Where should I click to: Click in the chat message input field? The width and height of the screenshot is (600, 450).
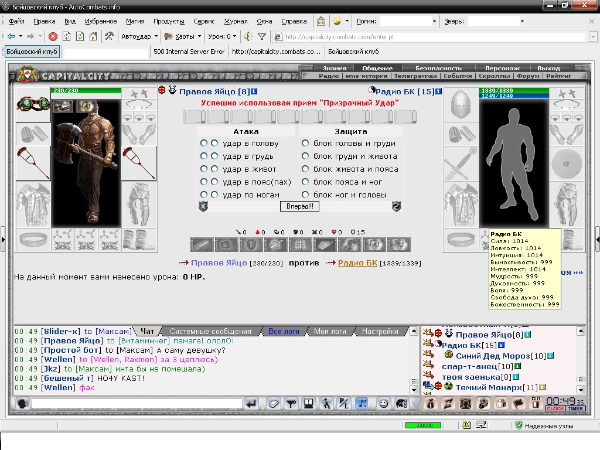137,403
